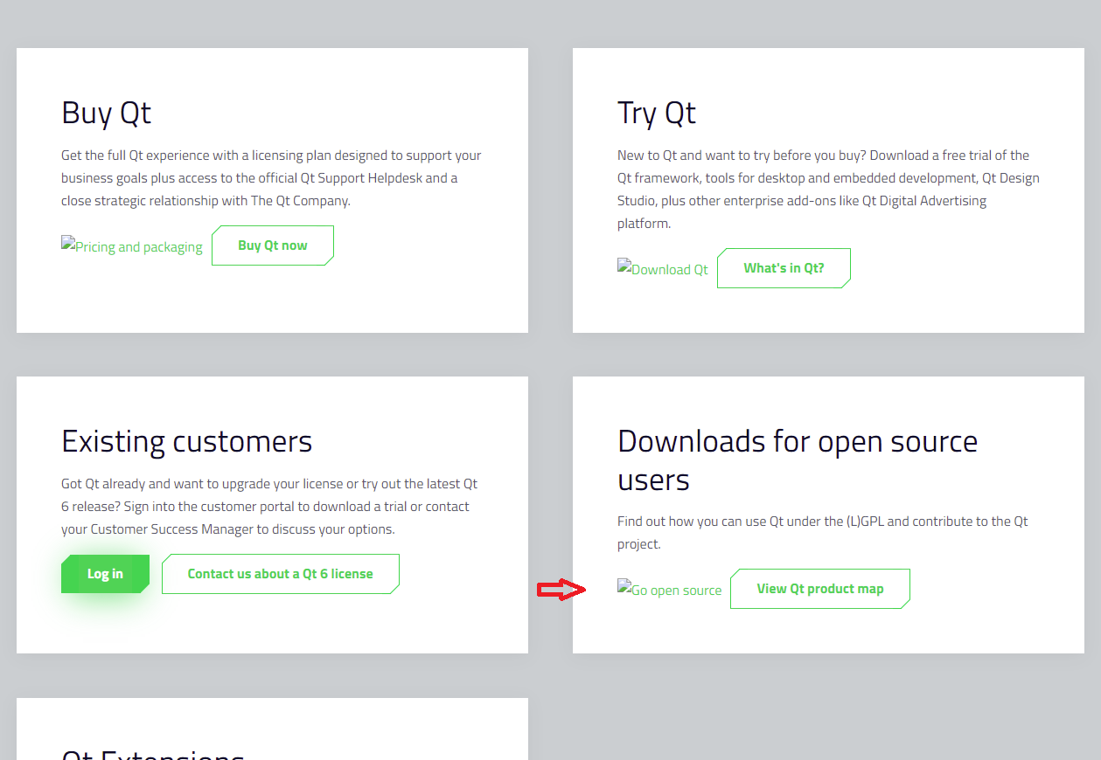
Task: Open the Download Qt link
Action: [663, 268]
